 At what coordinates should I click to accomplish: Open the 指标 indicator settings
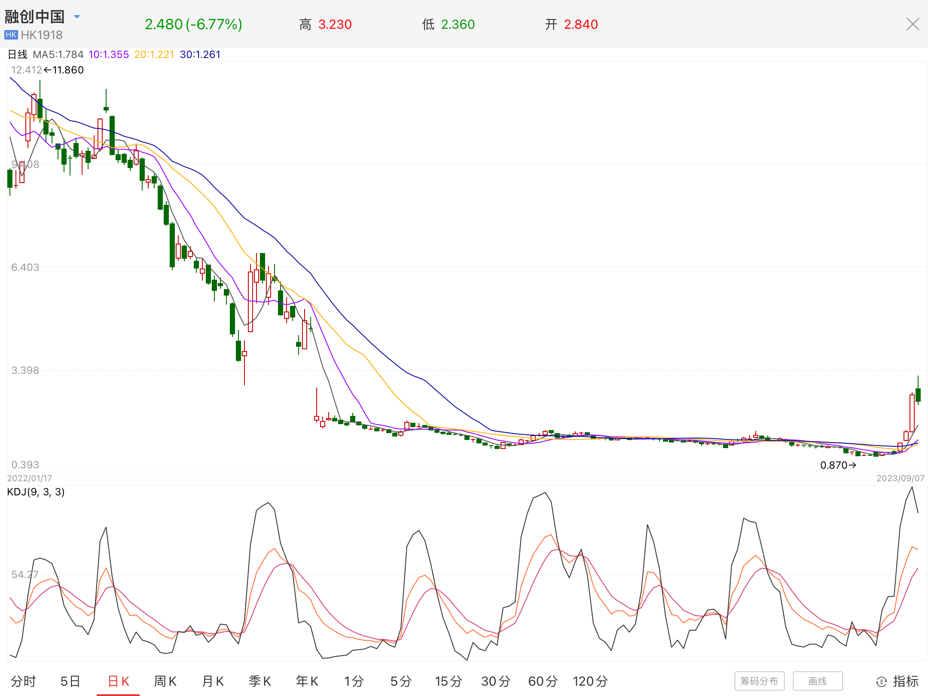tap(897, 681)
